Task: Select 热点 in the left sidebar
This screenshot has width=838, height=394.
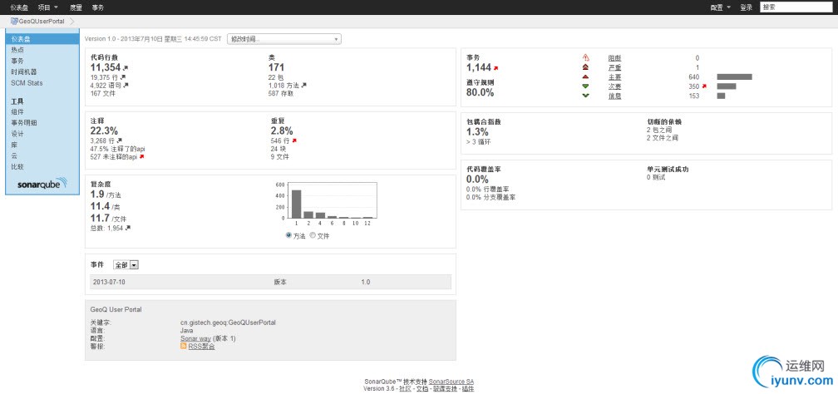Action: pyautogui.click(x=17, y=50)
